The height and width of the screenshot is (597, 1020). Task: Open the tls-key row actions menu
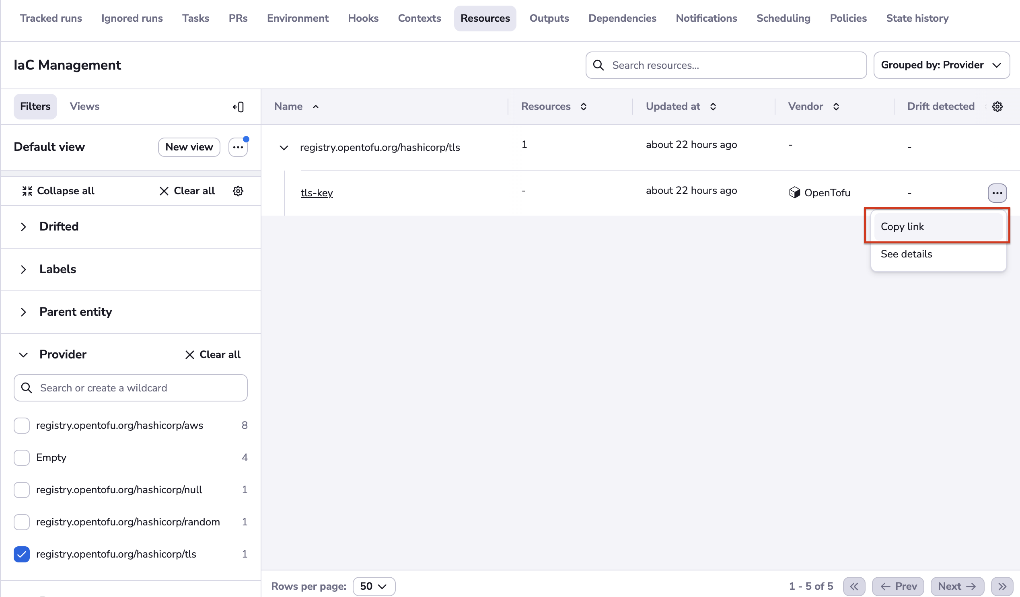[x=997, y=193]
